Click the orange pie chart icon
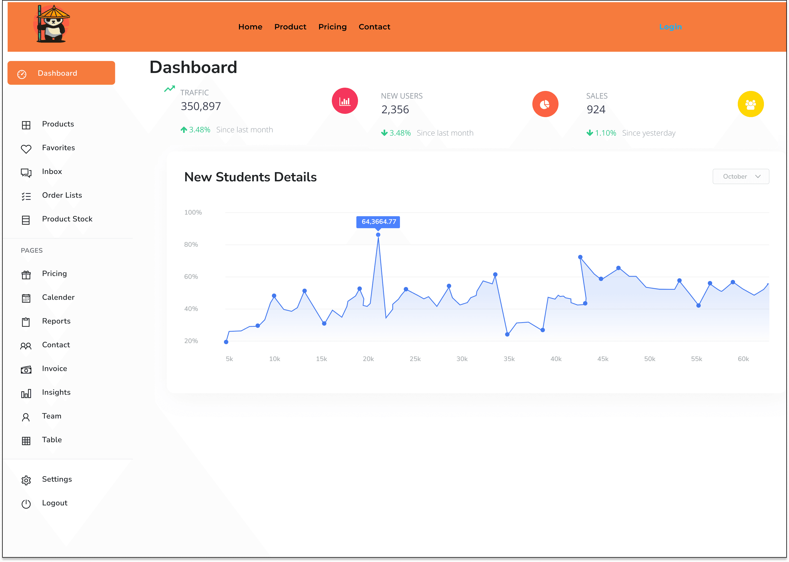 click(545, 104)
